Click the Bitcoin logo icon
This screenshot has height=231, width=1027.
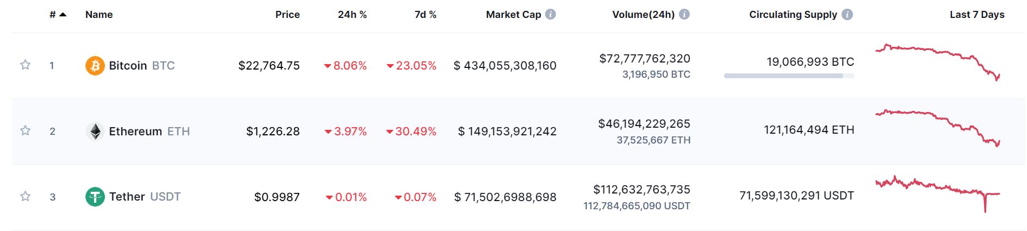95,66
